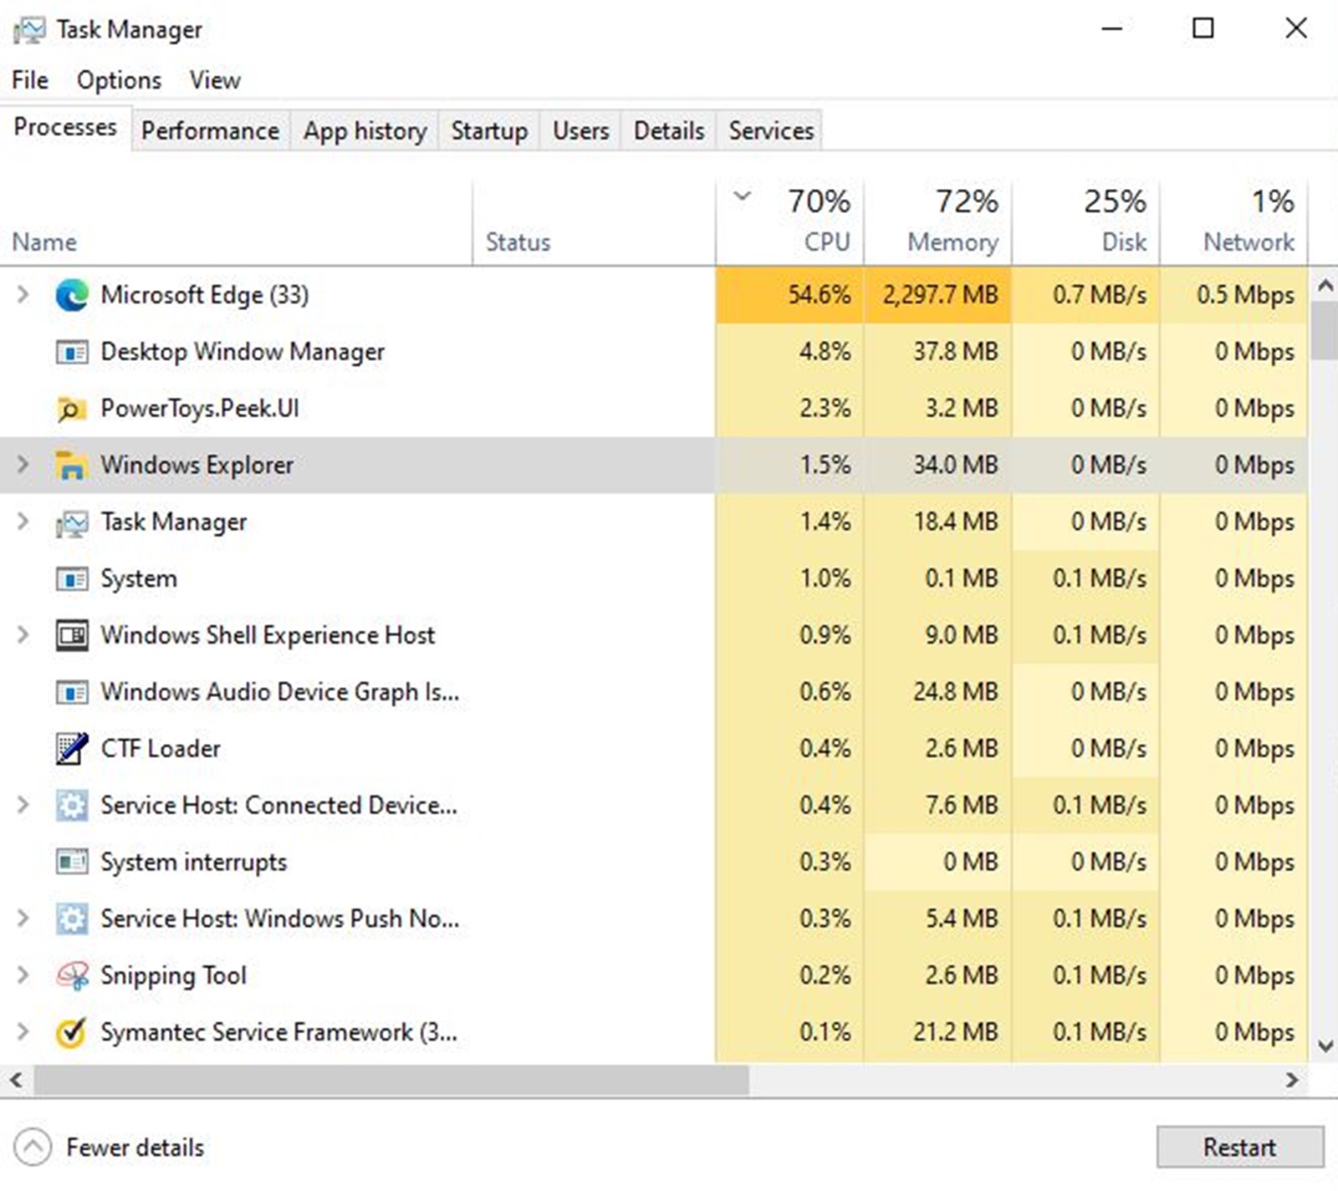This screenshot has height=1191, width=1338.
Task: Open the CPU column sort dropdown arrow
Action: click(741, 198)
